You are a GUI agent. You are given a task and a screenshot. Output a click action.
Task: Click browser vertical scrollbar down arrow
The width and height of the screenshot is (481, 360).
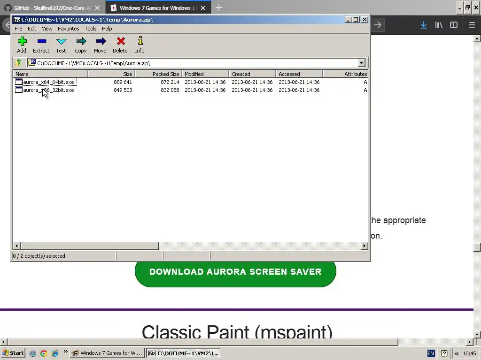coord(477,335)
